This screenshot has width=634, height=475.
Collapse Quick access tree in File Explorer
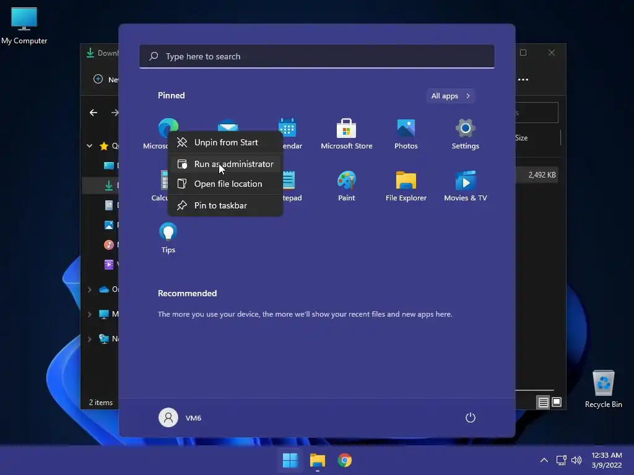89,146
